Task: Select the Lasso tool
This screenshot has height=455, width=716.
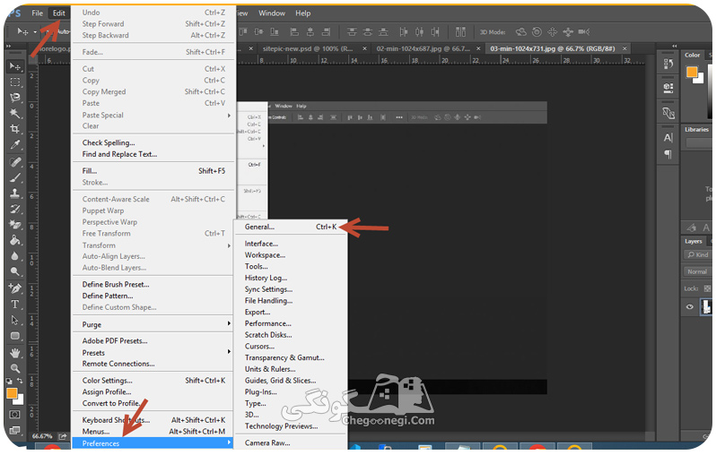Action: pyautogui.click(x=15, y=98)
